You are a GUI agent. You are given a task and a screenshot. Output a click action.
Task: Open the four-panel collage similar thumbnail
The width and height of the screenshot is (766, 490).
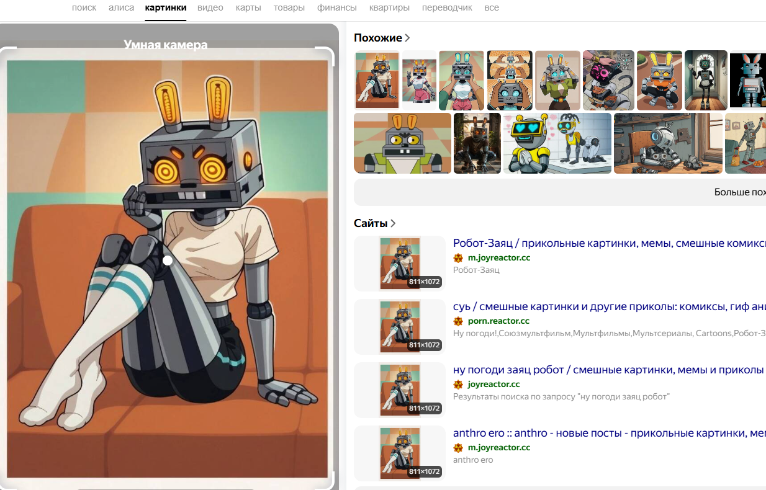point(510,81)
